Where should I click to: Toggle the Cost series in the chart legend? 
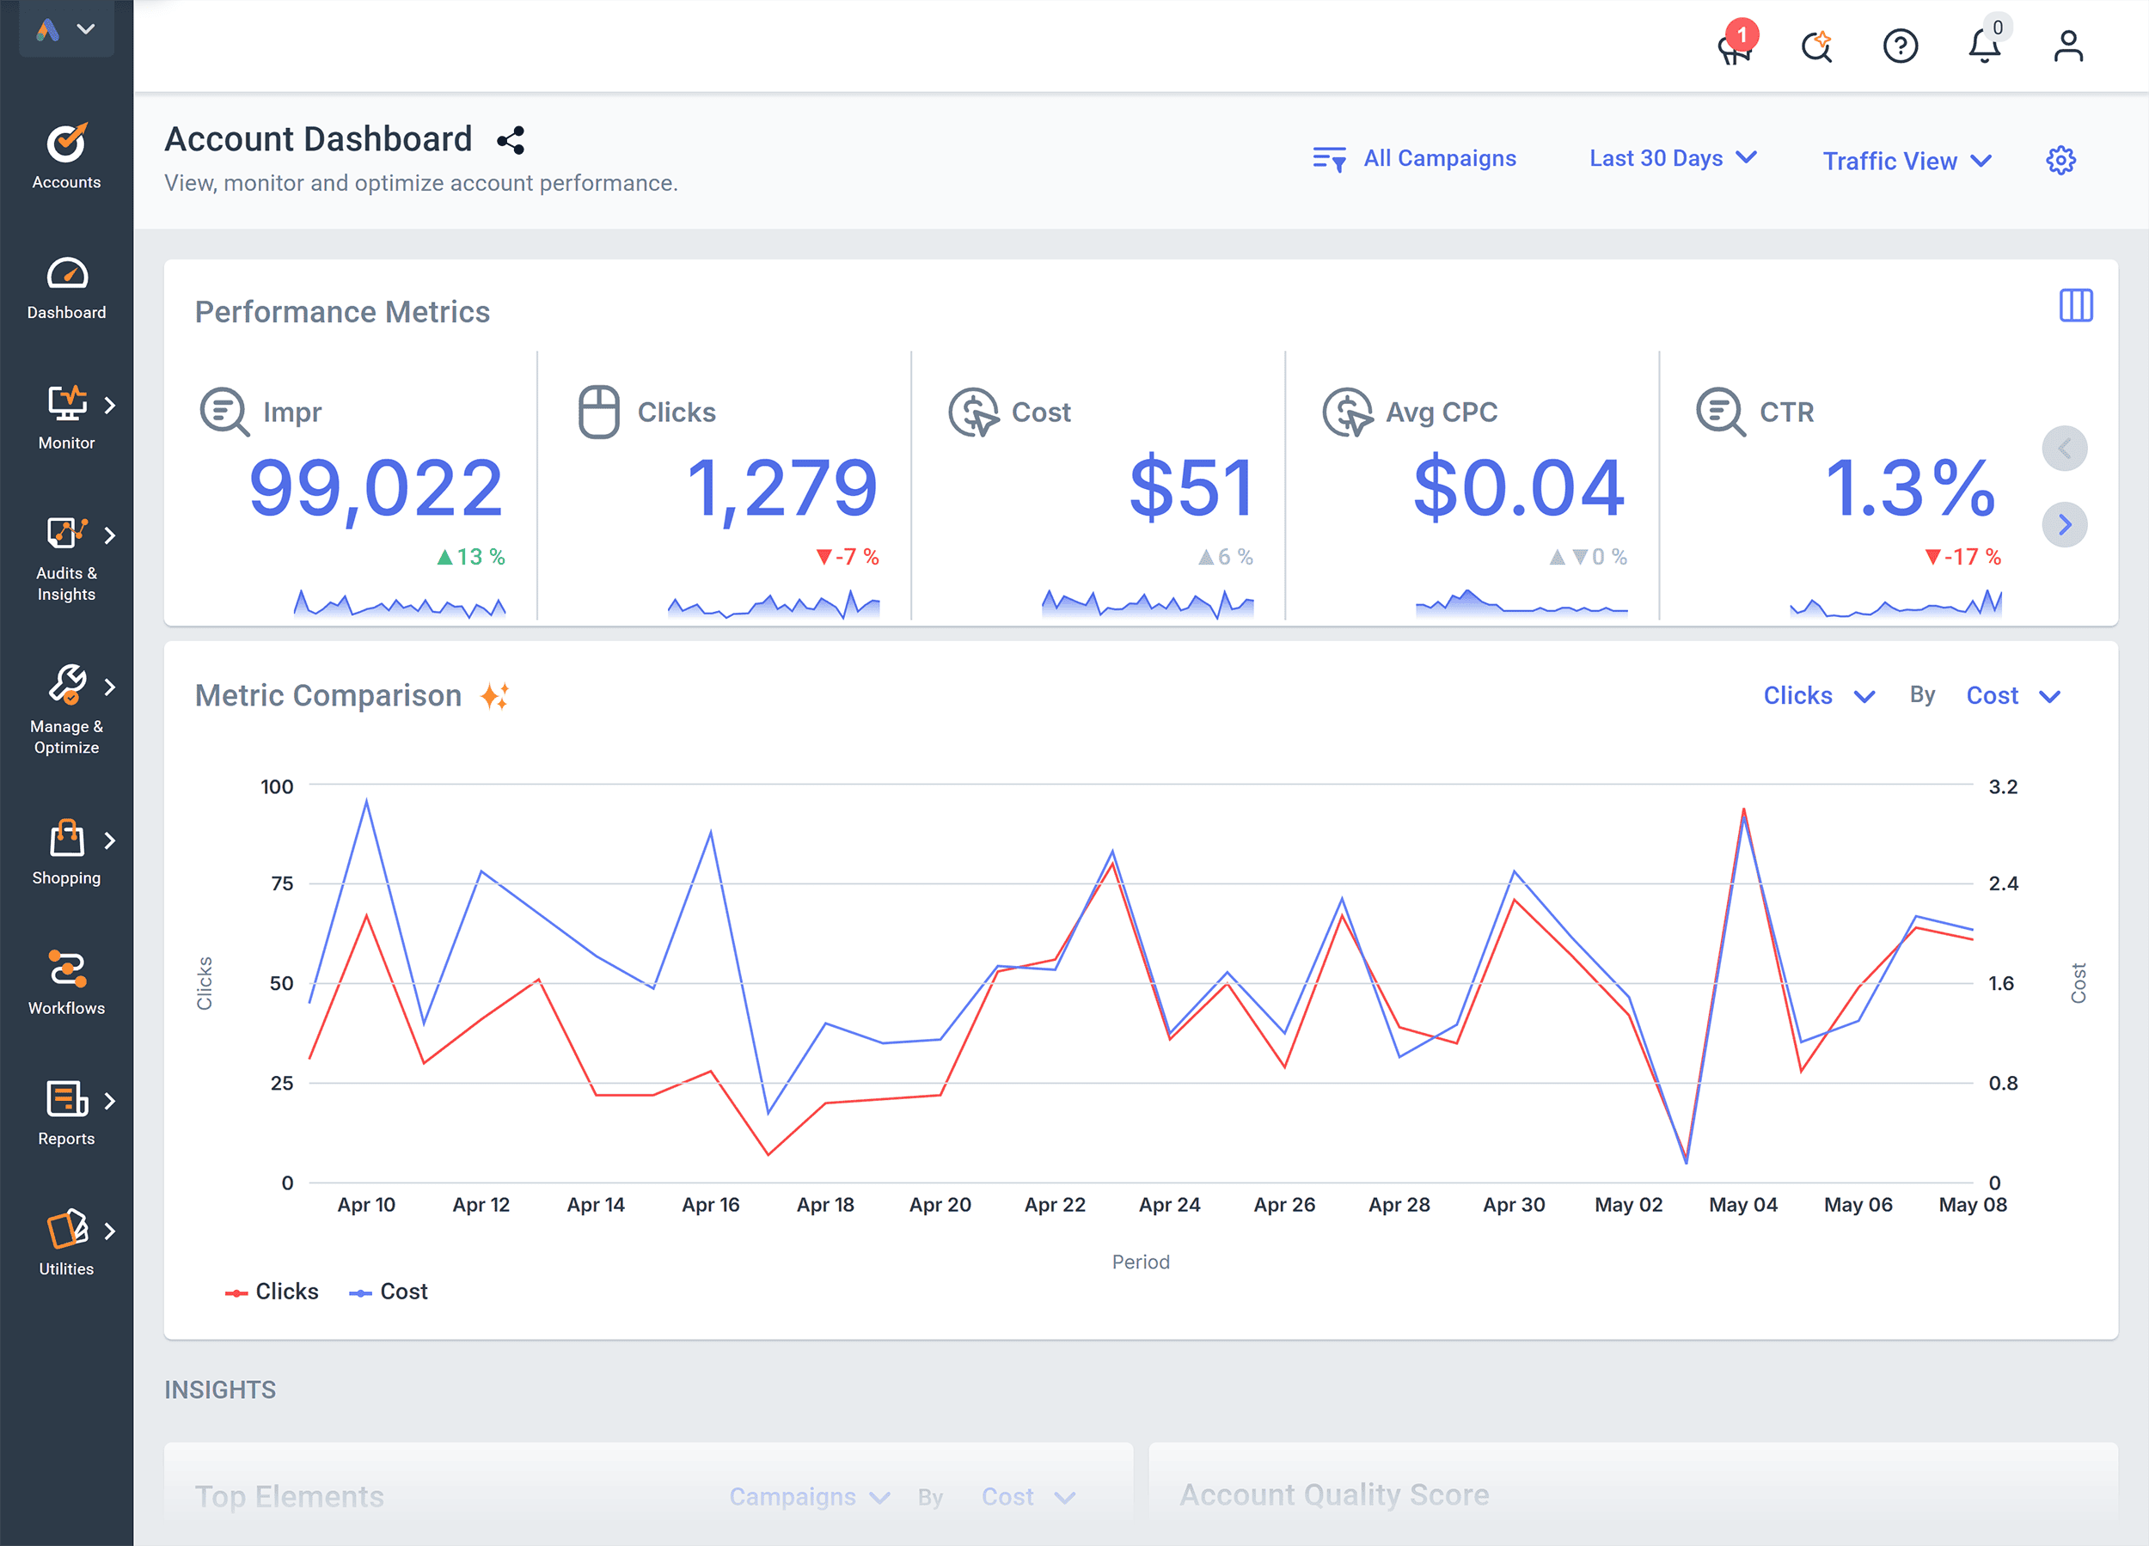click(x=389, y=1290)
